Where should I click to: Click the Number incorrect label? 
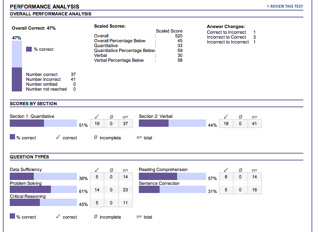coord(44,79)
